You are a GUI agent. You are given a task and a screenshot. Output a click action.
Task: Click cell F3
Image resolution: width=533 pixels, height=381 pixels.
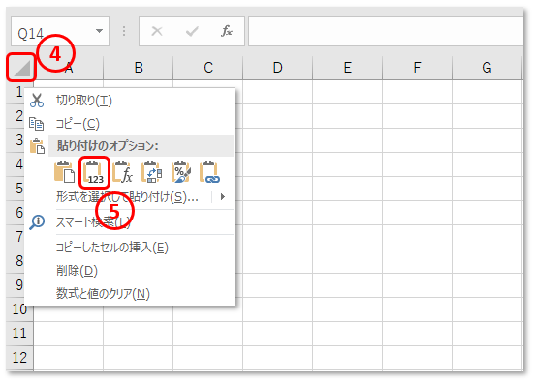point(417,140)
